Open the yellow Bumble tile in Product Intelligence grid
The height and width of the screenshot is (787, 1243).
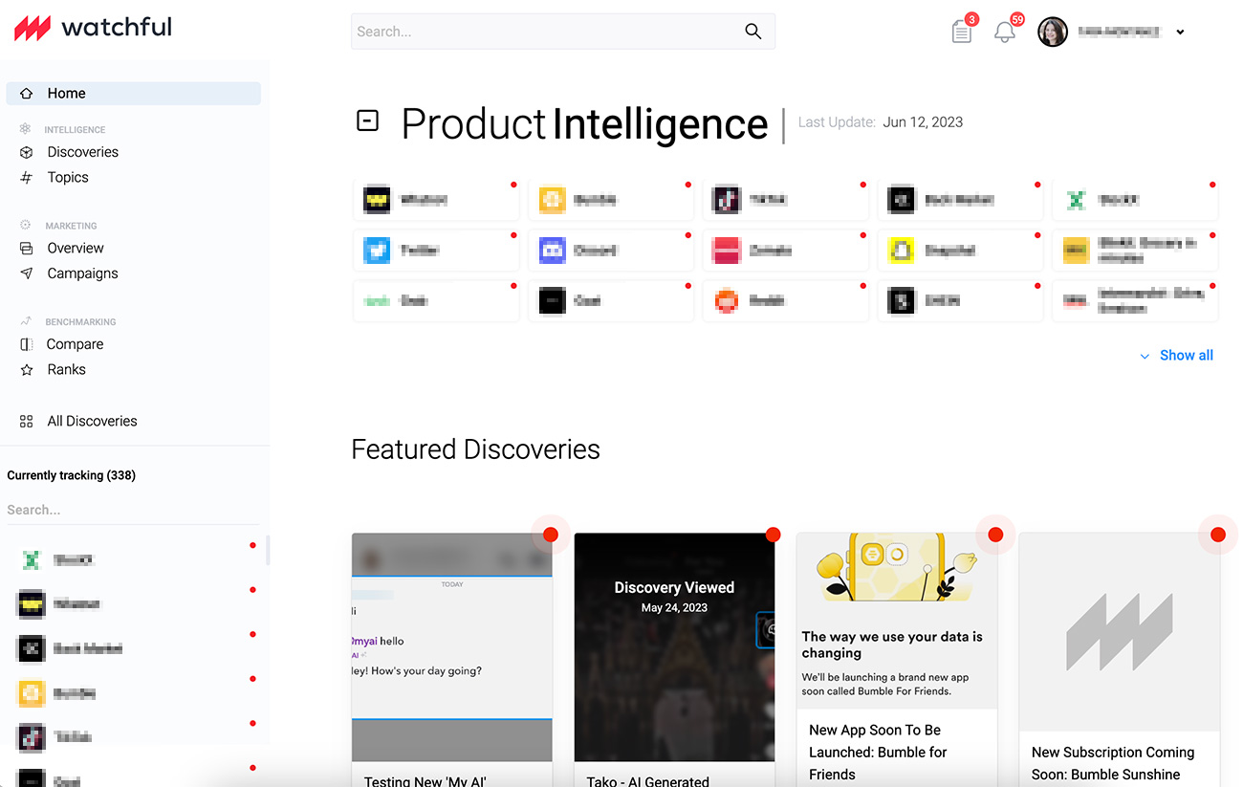611,200
